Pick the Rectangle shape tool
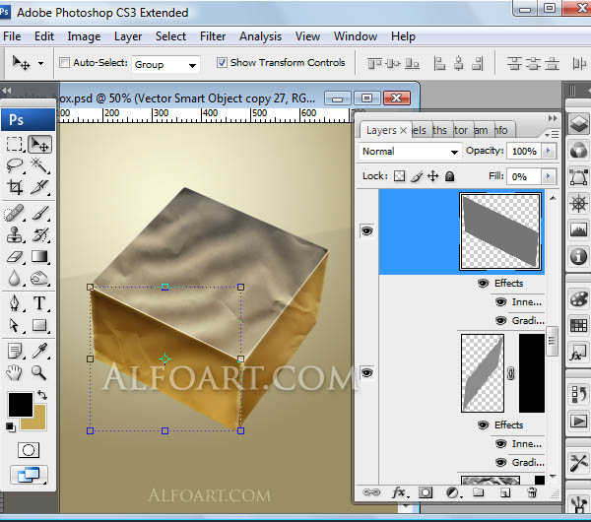Image resolution: width=591 pixels, height=522 pixels. (39, 325)
